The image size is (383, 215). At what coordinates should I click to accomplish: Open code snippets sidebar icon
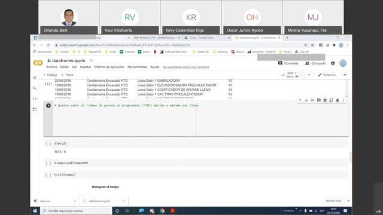tap(35, 99)
